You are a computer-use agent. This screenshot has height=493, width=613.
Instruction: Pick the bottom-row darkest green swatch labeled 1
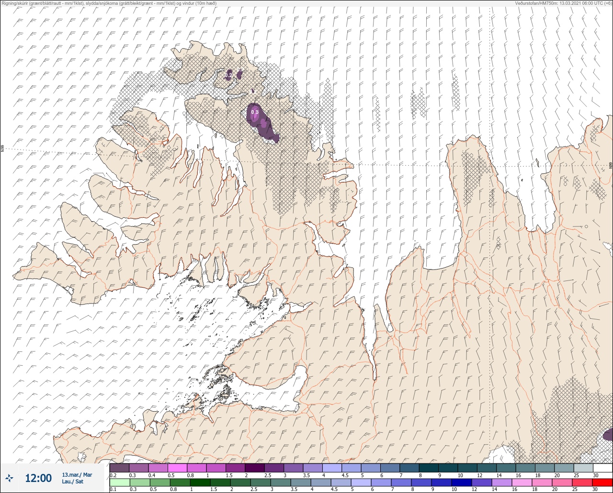[200, 482]
